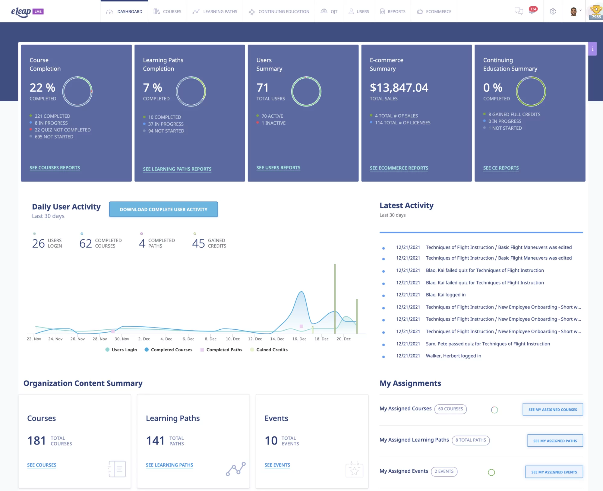Click the '22 QUIZ NOT COMPLETED' stat
Viewport: 603px width, 491px height.
tap(63, 130)
